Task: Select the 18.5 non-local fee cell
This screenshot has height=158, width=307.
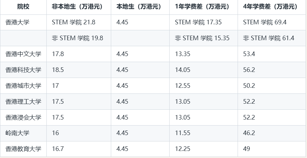Action: click(58, 70)
